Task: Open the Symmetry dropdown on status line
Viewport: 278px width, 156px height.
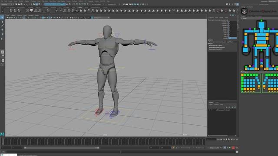Action: pyautogui.click(x=112, y=4)
